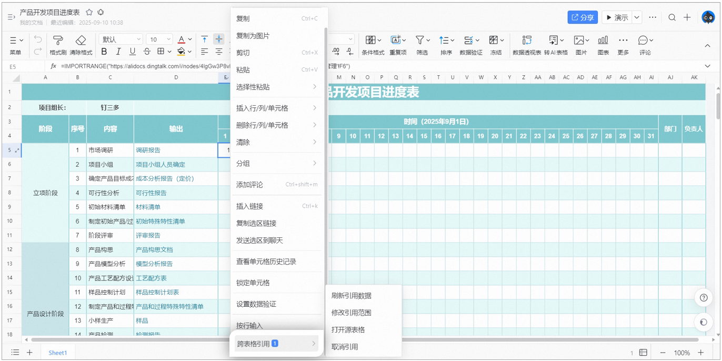Viewport: 722px width, 361px height.
Task: Click the 演示 present button
Action: tap(616, 17)
